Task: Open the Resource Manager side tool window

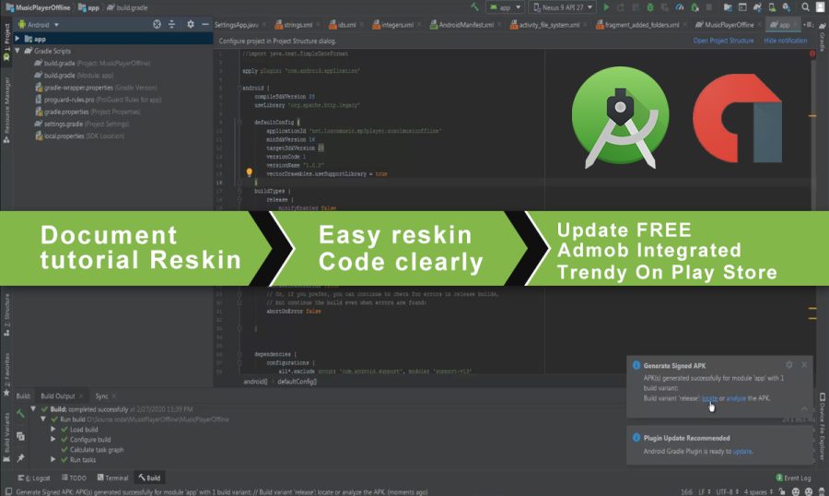Action: (x=6, y=110)
